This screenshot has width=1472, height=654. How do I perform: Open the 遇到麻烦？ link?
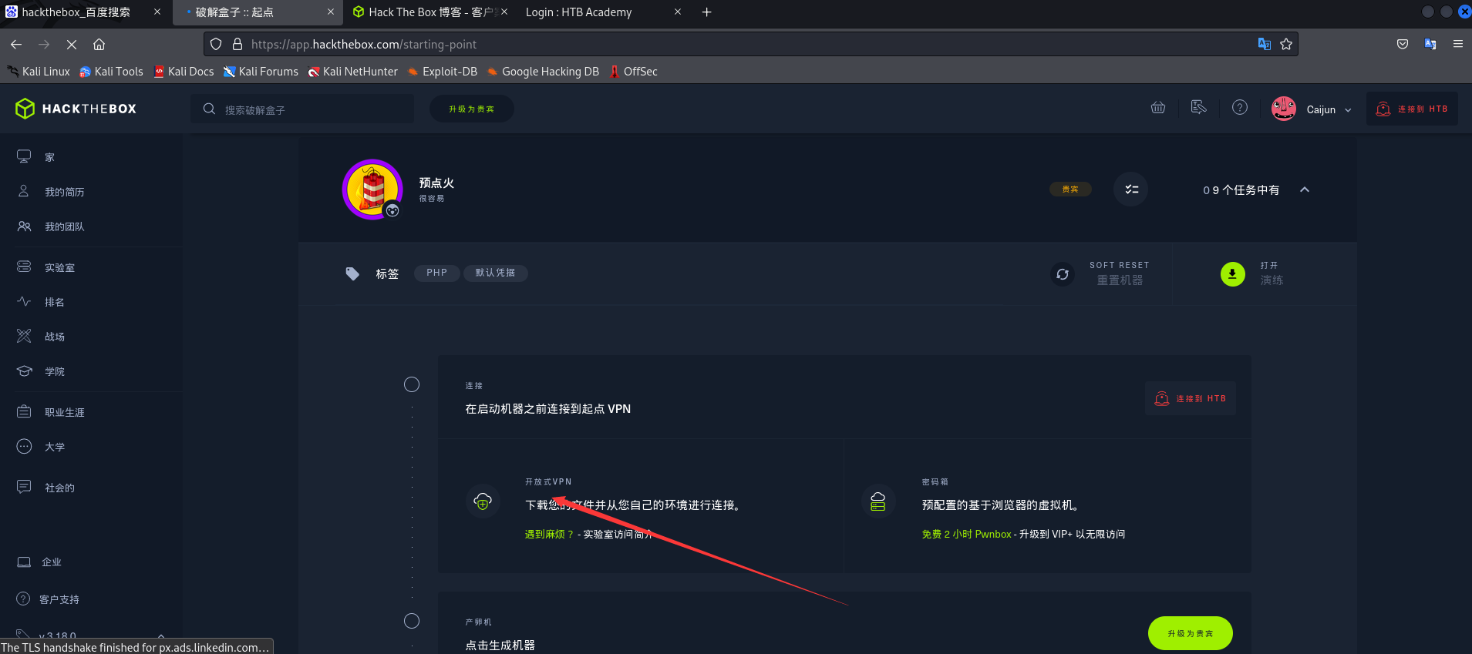549,535
